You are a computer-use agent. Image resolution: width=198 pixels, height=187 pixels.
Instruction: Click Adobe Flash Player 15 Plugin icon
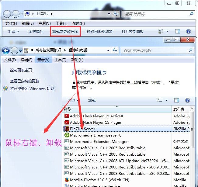pyautogui.click(x=67, y=122)
